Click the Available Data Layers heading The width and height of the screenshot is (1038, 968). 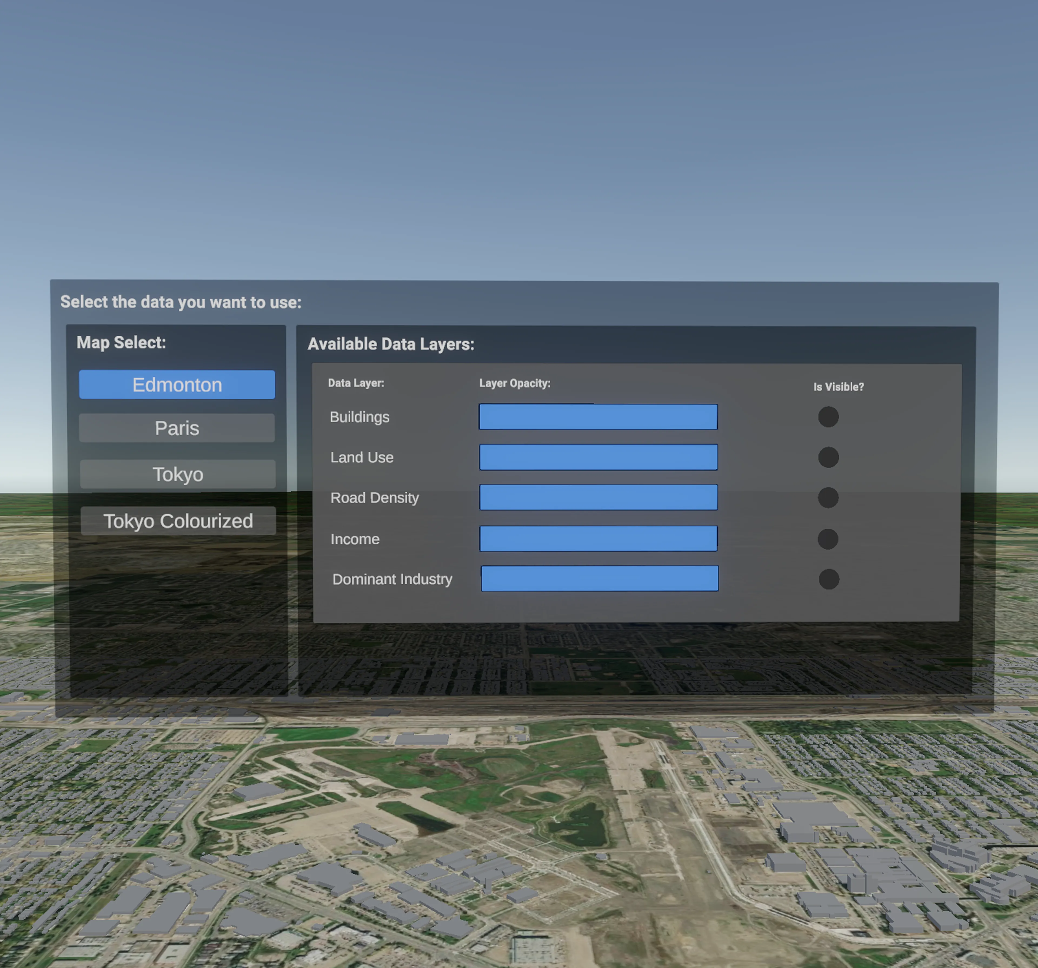point(391,344)
